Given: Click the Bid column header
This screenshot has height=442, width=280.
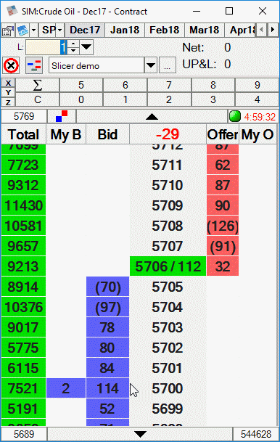Looking at the screenshot, I should (x=107, y=134).
